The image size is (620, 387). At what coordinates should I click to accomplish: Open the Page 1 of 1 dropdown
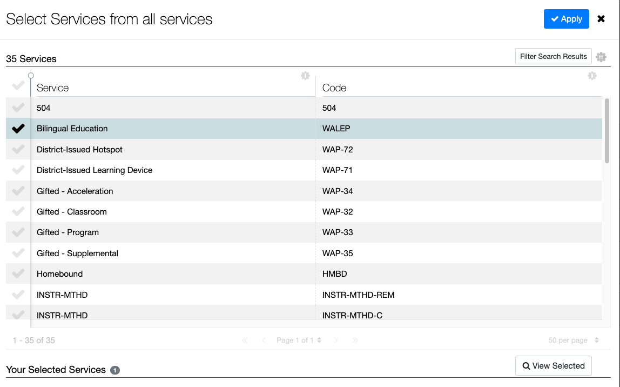(x=299, y=341)
